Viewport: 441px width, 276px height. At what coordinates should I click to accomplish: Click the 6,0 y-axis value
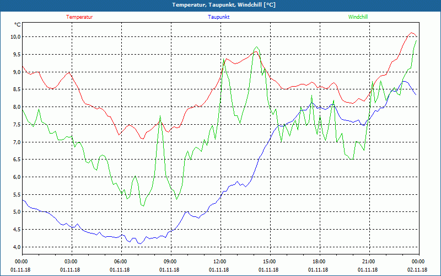click(17, 177)
